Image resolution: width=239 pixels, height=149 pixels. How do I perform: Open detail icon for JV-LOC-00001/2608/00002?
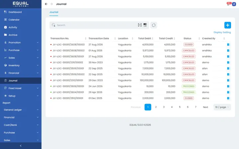point(228,50)
